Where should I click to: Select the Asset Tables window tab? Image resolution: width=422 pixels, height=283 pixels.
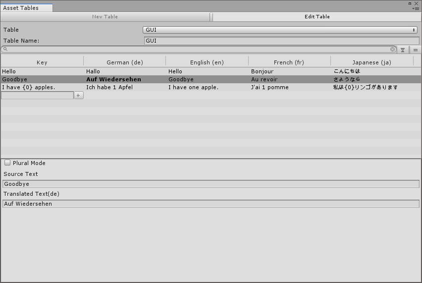click(21, 8)
